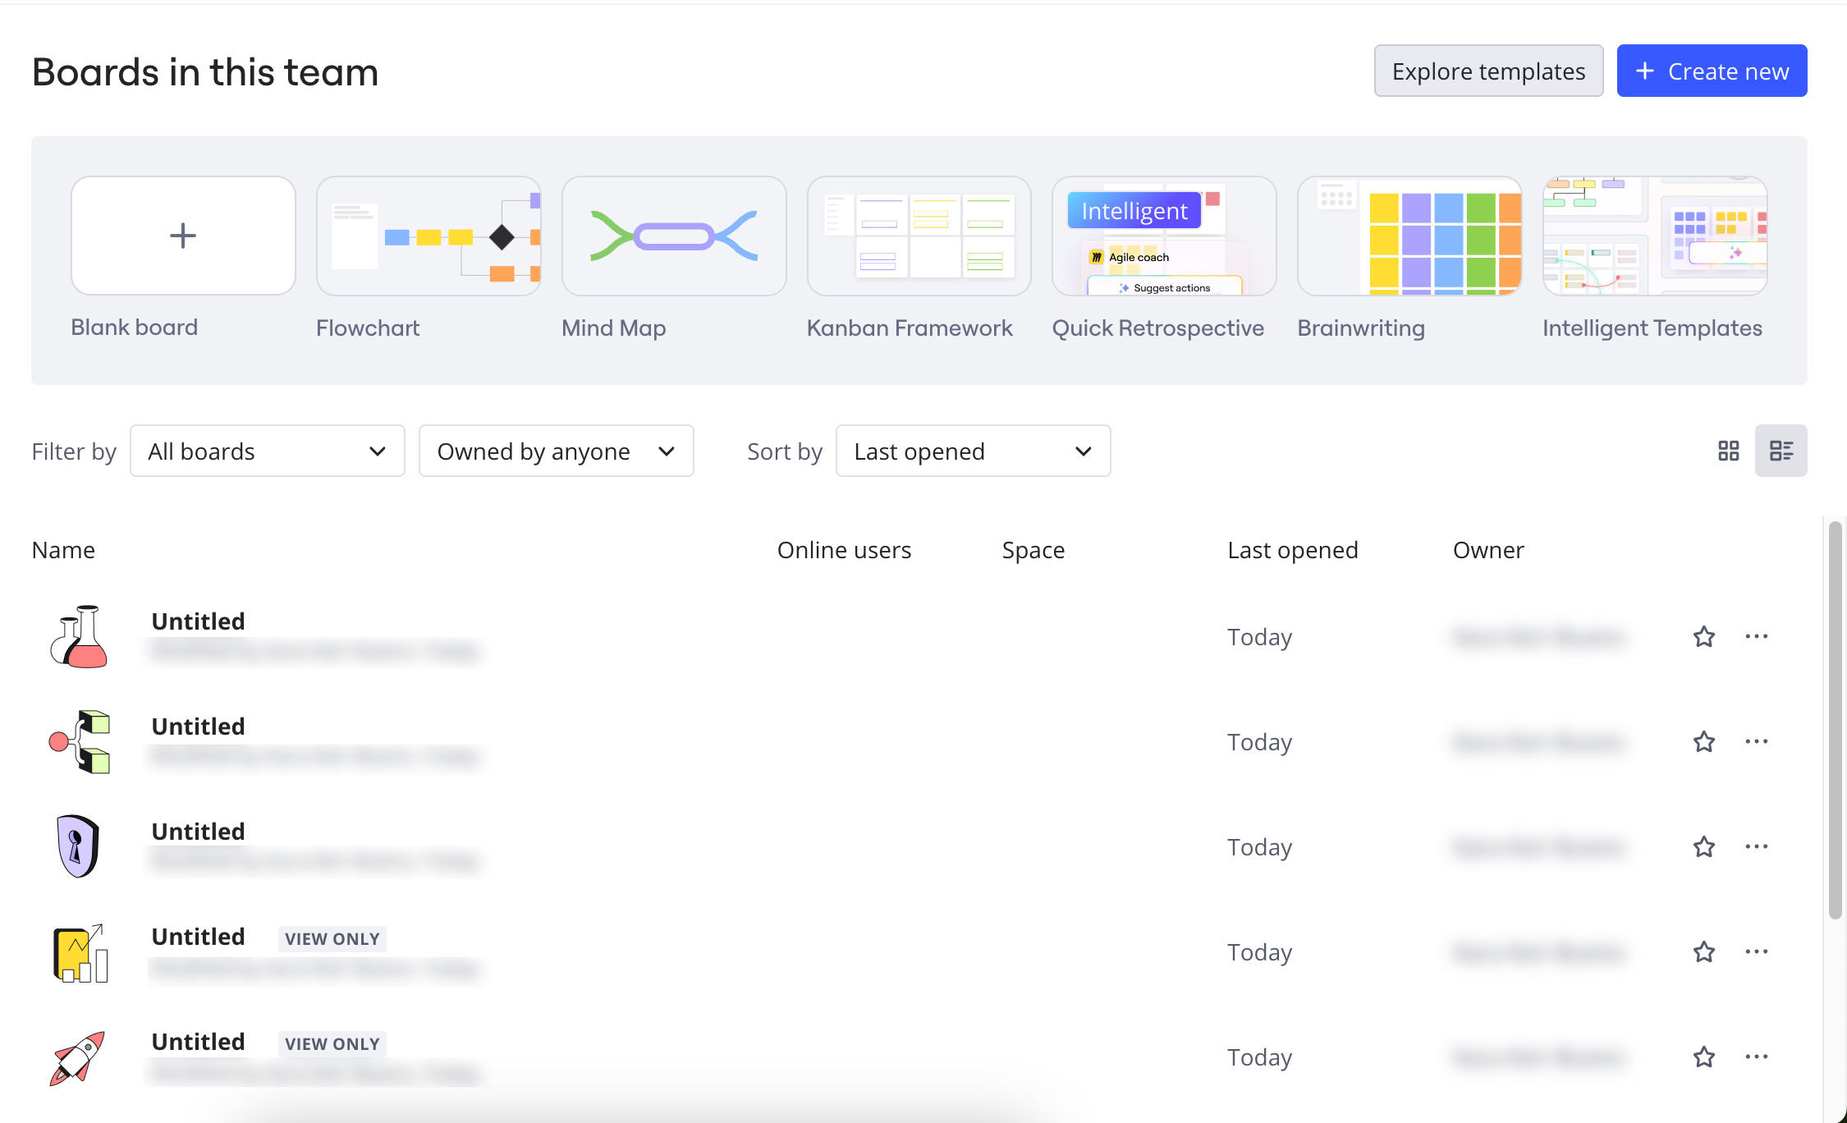Open more options for rocket board
The image size is (1847, 1123).
click(x=1756, y=1057)
